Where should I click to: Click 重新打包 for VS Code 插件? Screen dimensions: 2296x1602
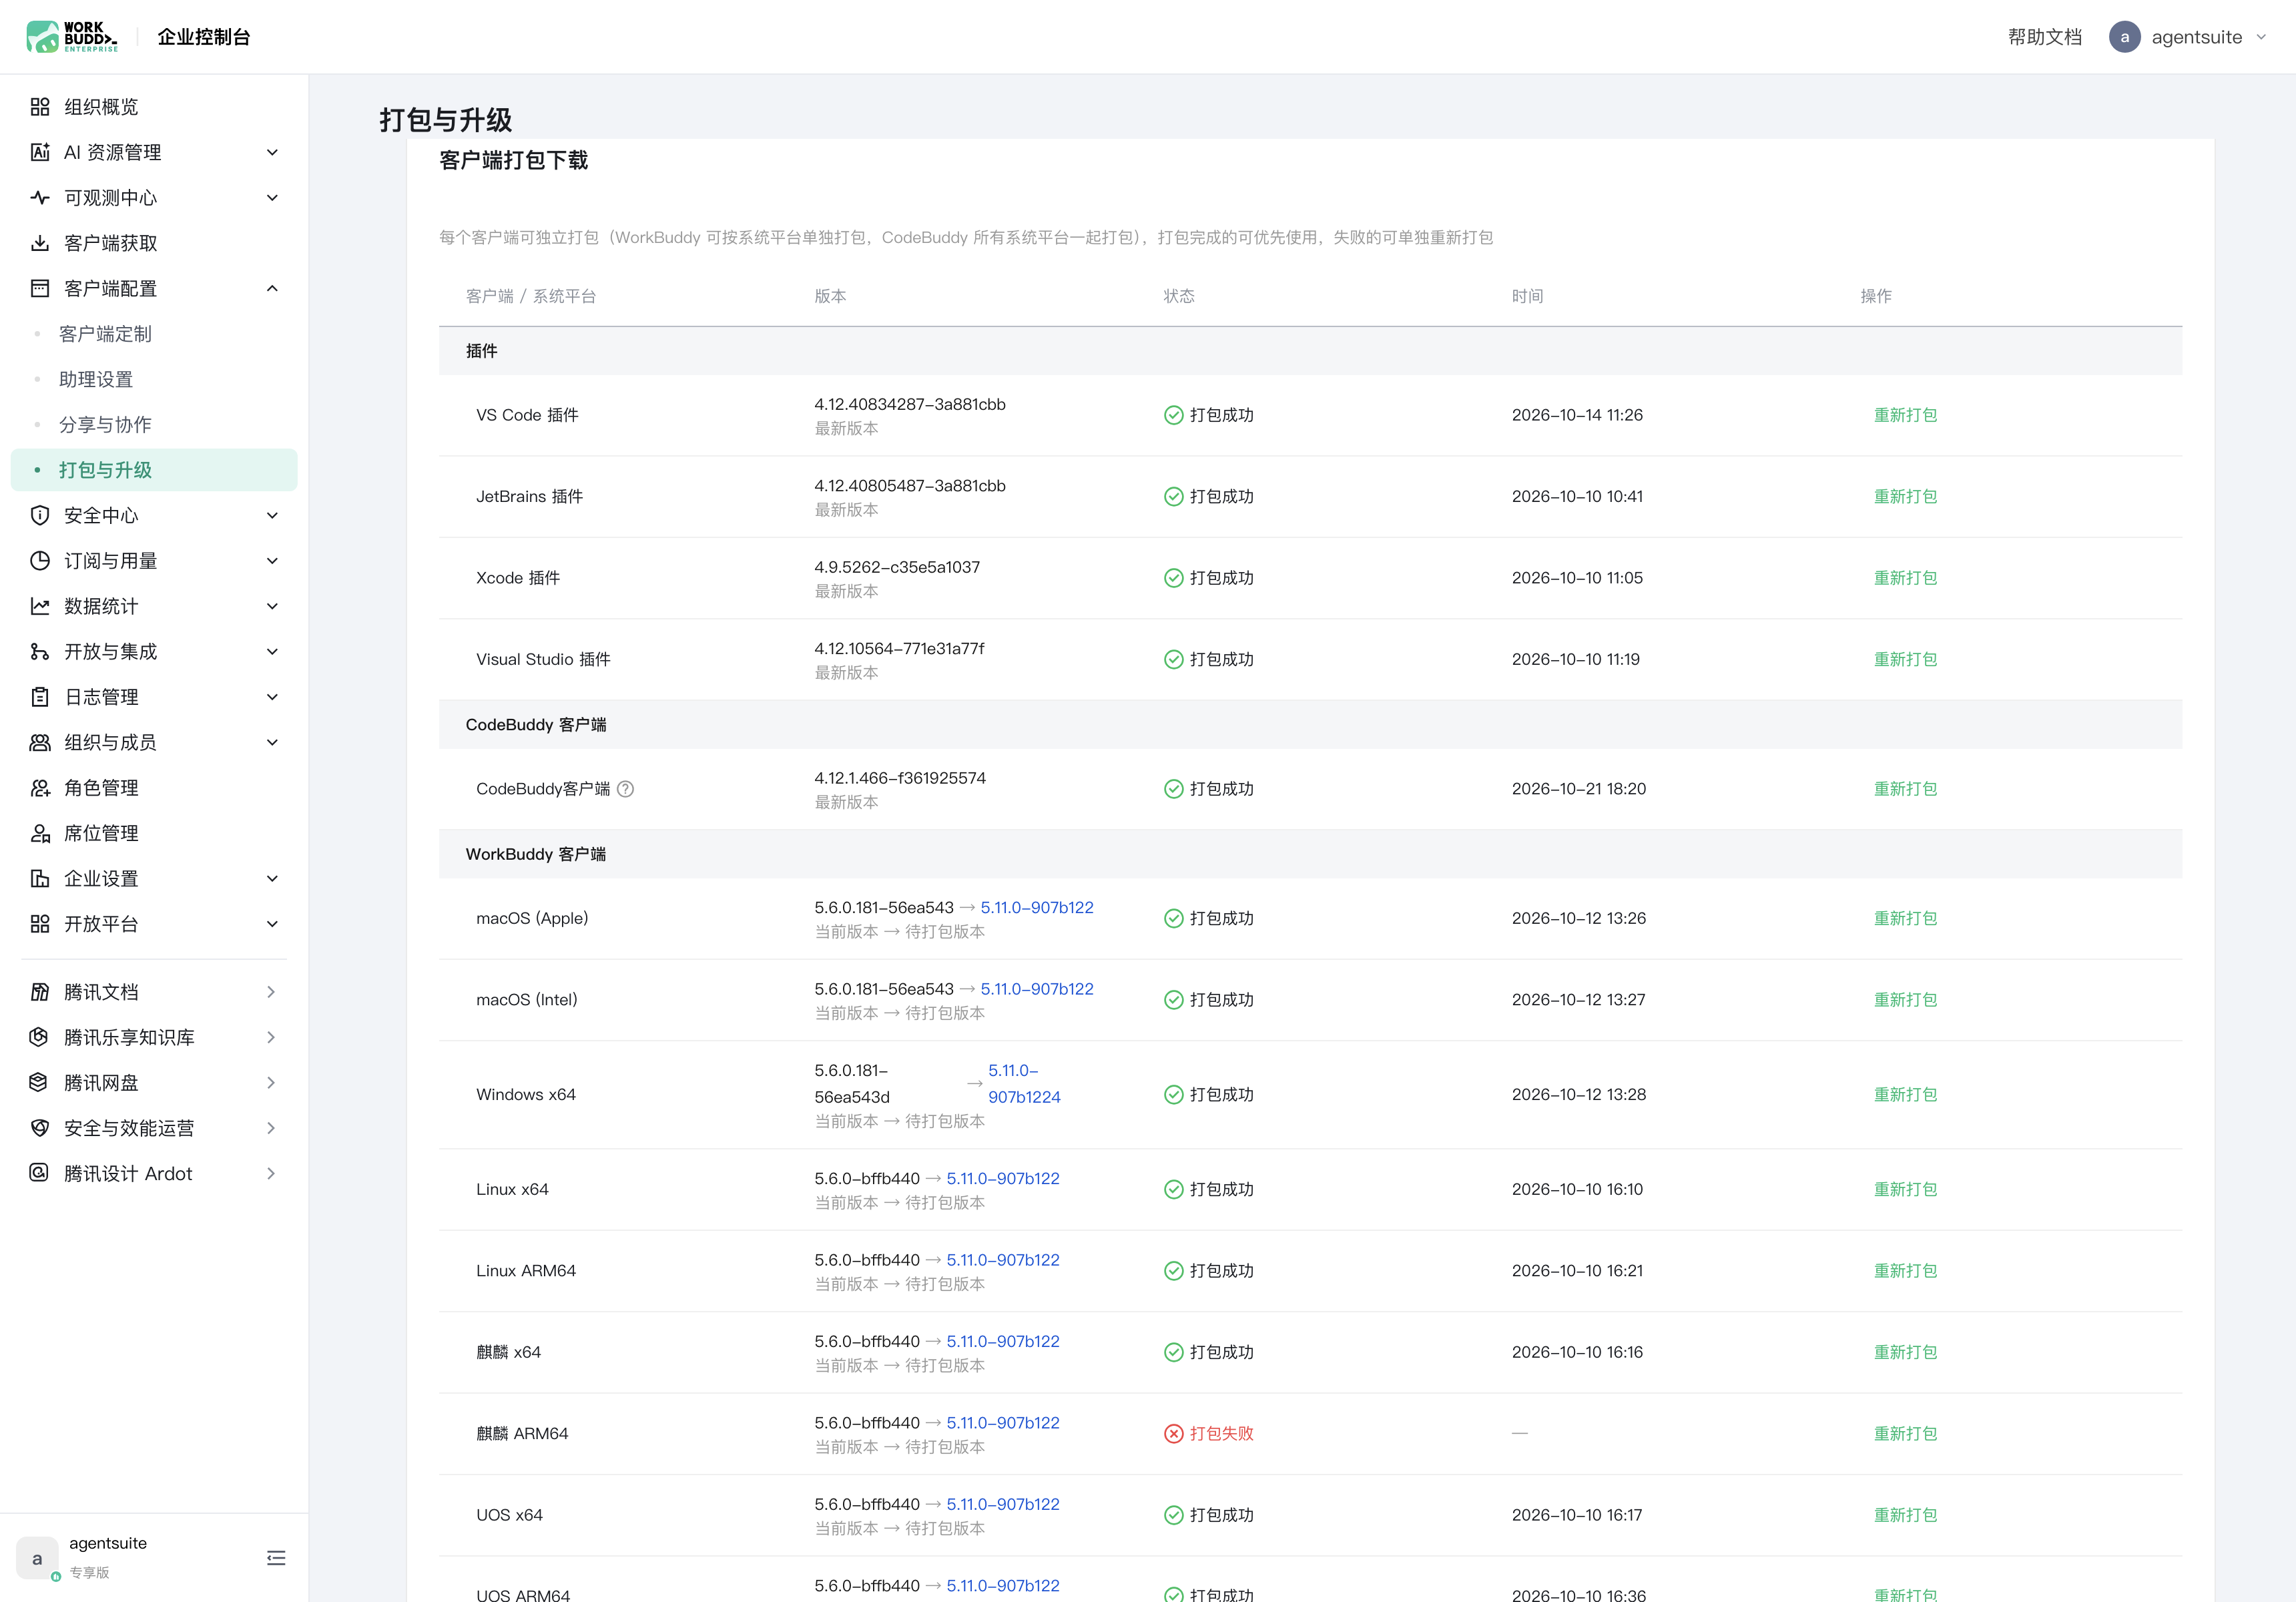[1905, 415]
